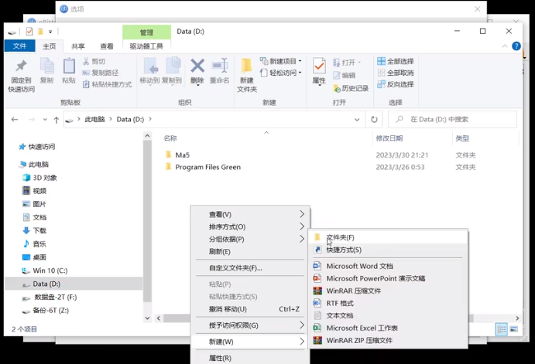Select 备份-6T (Z:) drive in sidebar

50,310
